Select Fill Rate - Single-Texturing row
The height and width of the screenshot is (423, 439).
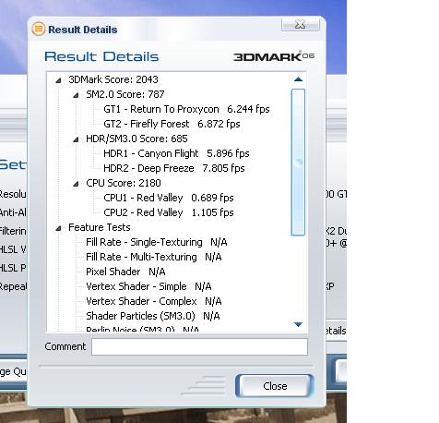[x=157, y=242]
